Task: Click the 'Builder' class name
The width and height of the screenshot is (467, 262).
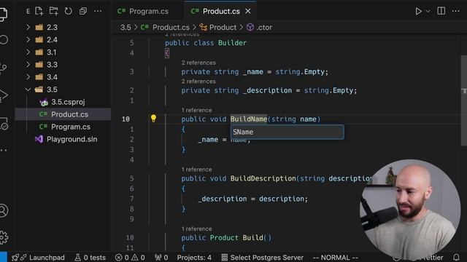Action: [232, 43]
